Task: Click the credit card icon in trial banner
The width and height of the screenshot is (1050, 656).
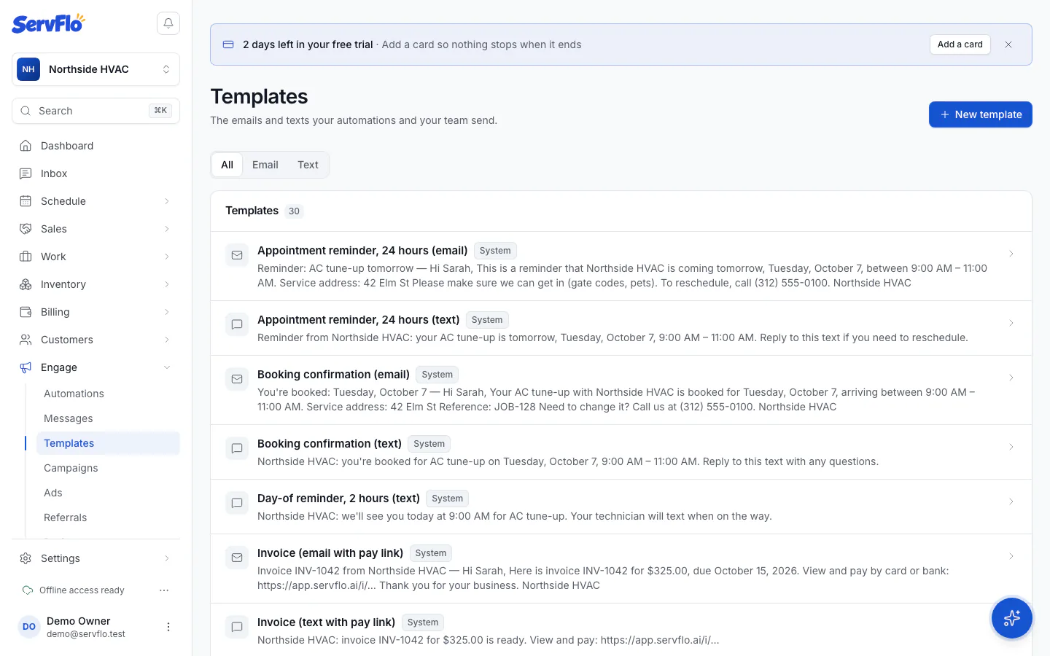Action: pyautogui.click(x=228, y=44)
